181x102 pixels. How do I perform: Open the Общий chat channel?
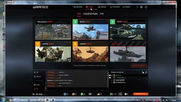37,76
